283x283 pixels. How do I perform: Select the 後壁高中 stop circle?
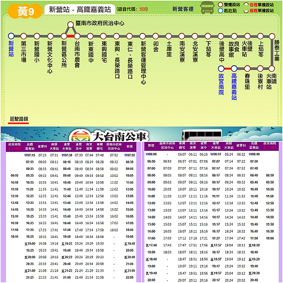(221, 36)
